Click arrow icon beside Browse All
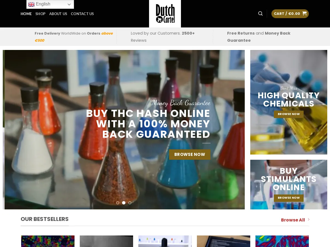The width and height of the screenshot is (330, 247). pyautogui.click(x=309, y=220)
